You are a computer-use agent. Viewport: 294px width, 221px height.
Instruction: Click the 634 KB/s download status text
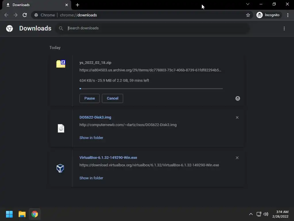[x=114, y=81]
